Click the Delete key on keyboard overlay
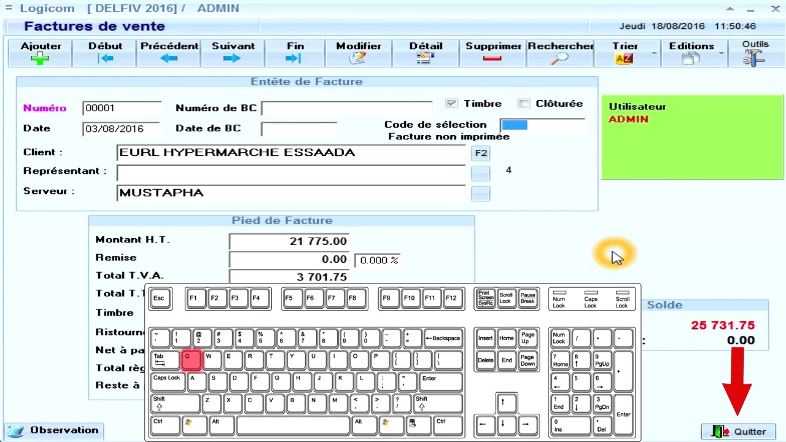 [485, 360]
